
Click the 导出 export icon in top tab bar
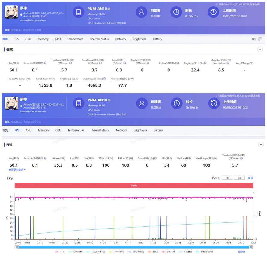pos(260,39)
